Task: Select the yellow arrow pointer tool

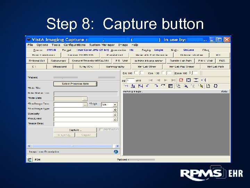Action: (x=201, y=86)
